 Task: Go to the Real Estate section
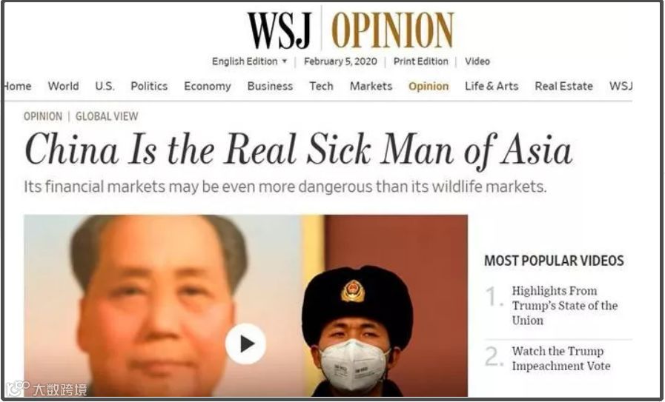pyautogui.click(x=563, y=86)
